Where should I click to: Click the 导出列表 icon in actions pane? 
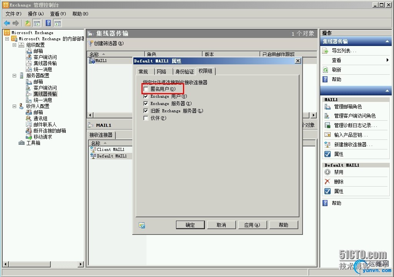[x=326, y=51]
